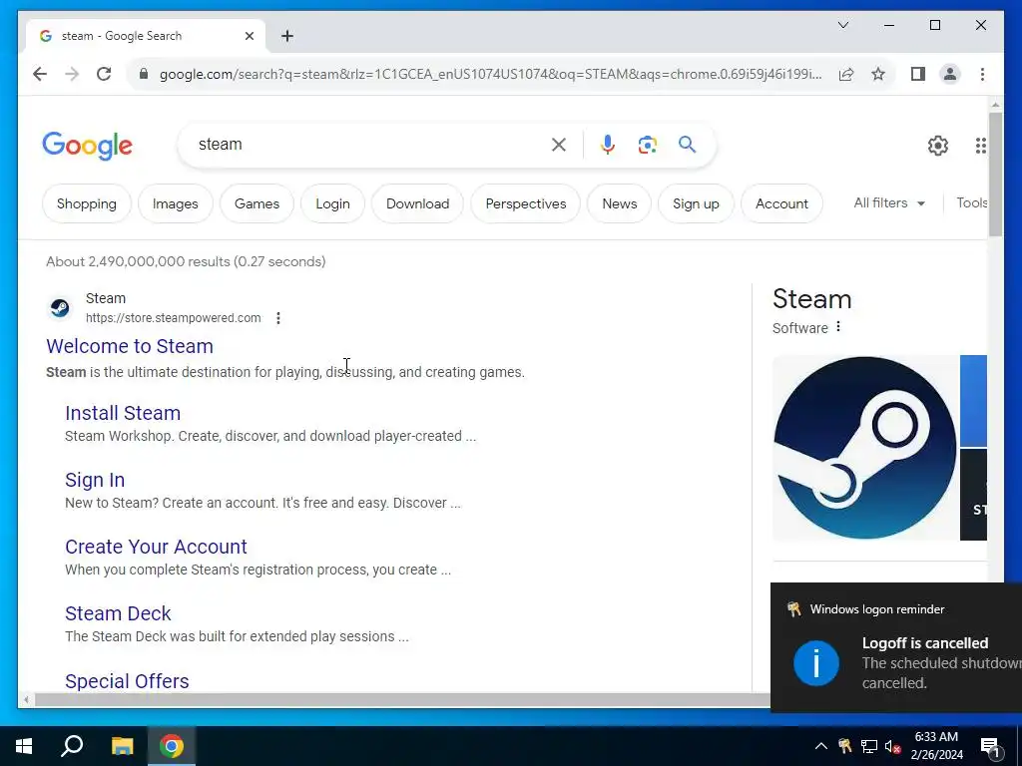Open the network tray icon
This screenshot has width=1022, height=766.
click(x=869, y=746)
